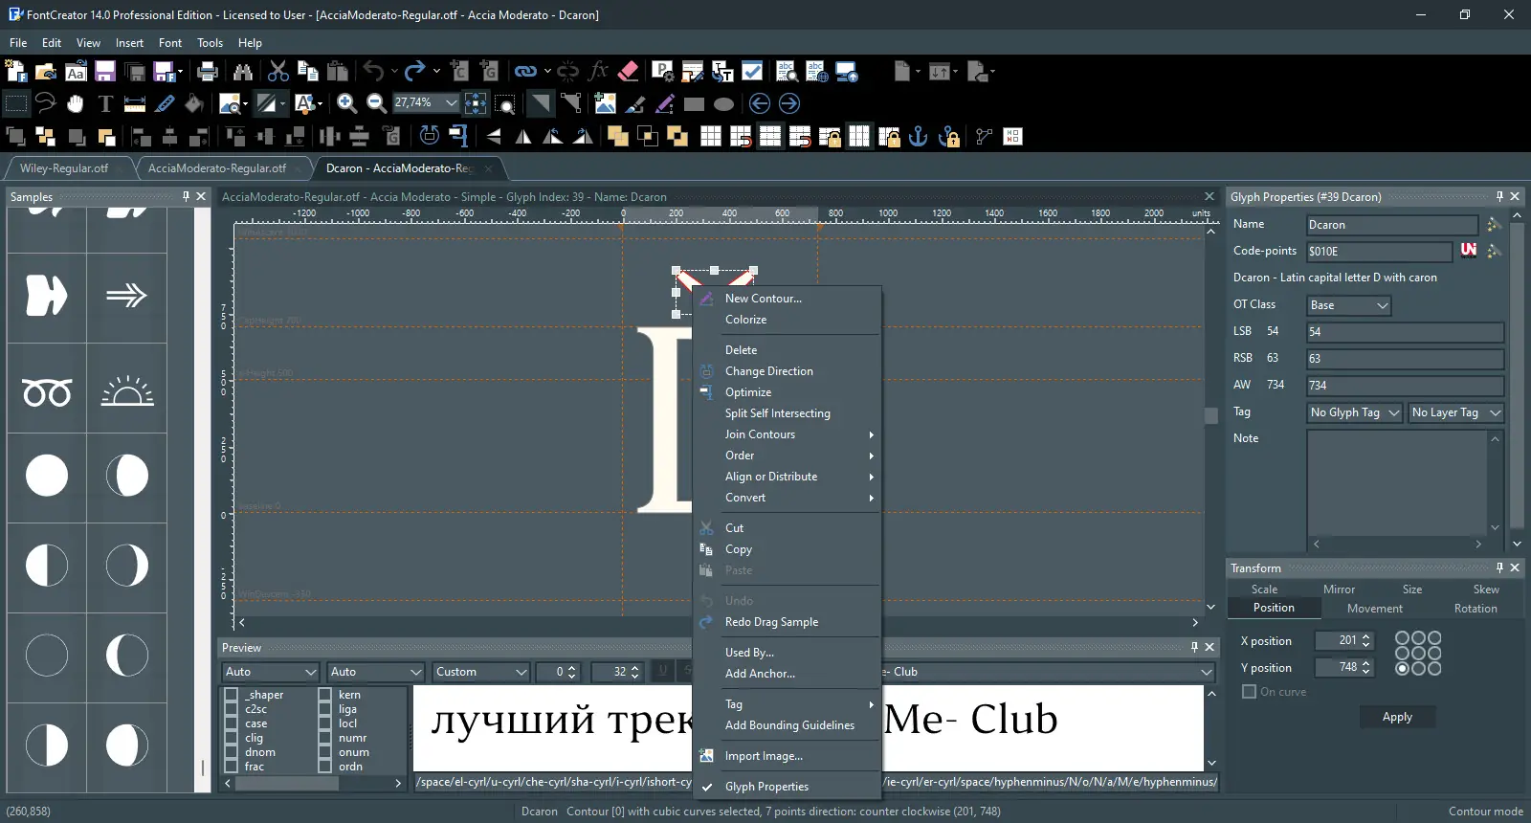Open the zoom percentage dropdown

pos(451,102)
